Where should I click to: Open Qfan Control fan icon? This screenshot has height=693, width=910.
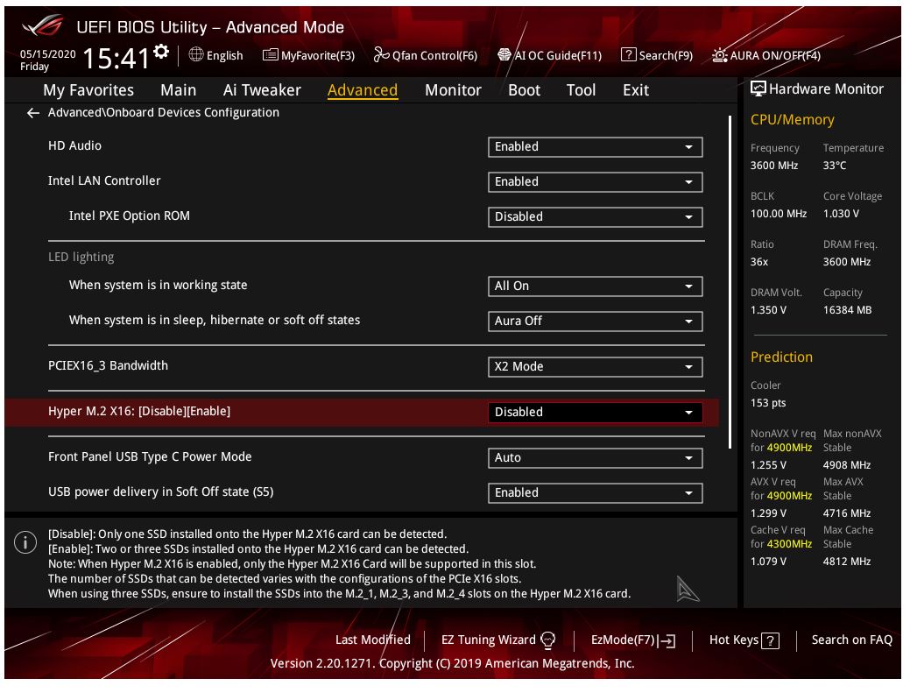pos(381,54)
